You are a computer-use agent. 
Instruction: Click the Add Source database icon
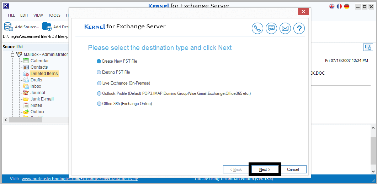pos(9,27)
